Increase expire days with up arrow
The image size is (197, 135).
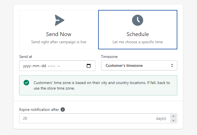tap(173, 116)
